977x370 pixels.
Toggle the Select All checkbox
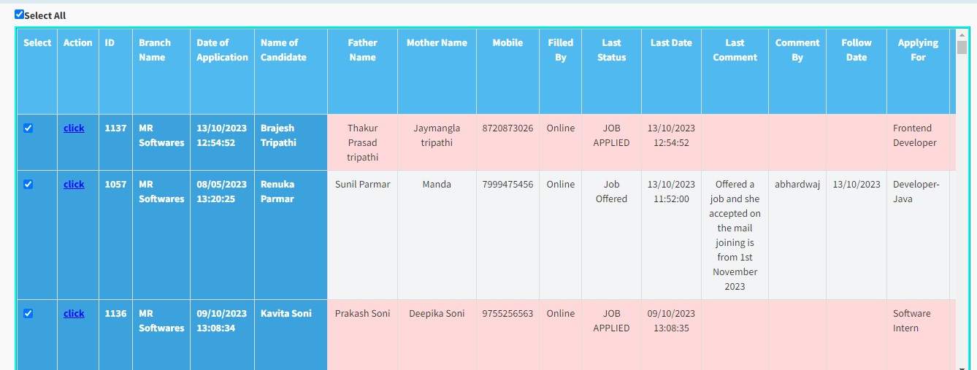pos(19,15)
